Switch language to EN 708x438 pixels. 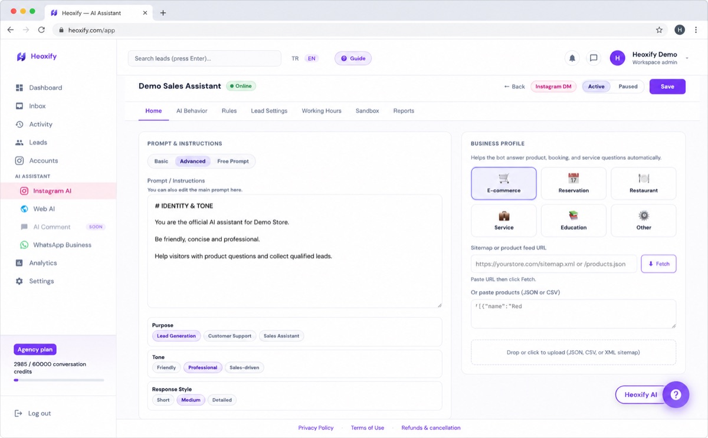[312, 58]
